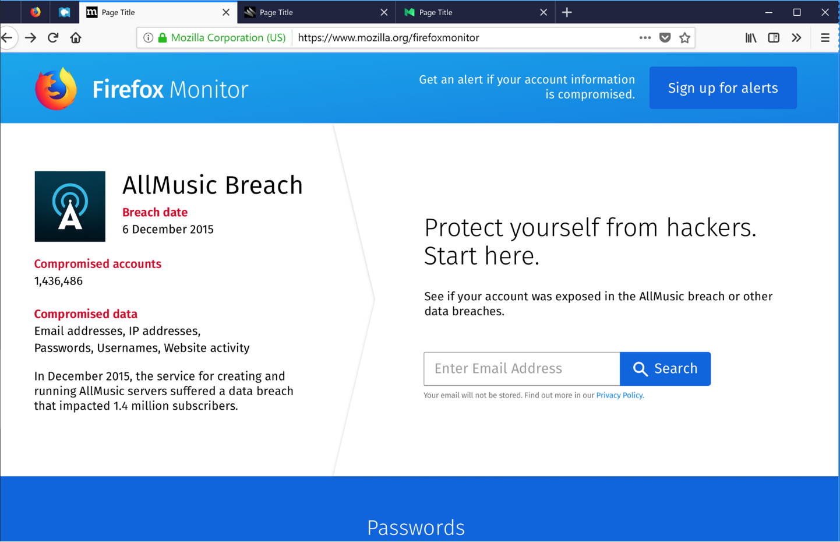
Task: Open the Library icon in toolbar
Action: click(751, 38)
